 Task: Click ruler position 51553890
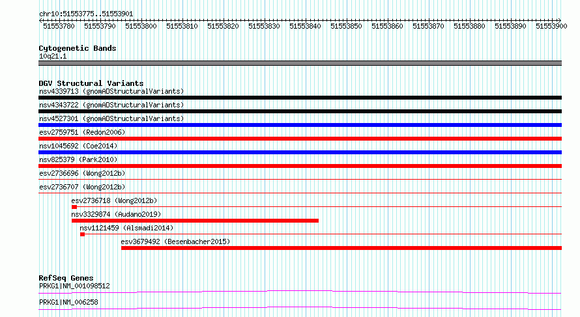coord(510,26)
